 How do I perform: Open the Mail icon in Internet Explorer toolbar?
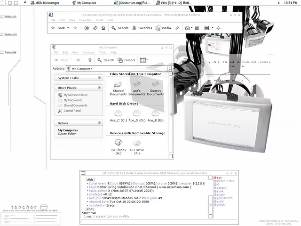pyautogui.click(x=188, y=28)
